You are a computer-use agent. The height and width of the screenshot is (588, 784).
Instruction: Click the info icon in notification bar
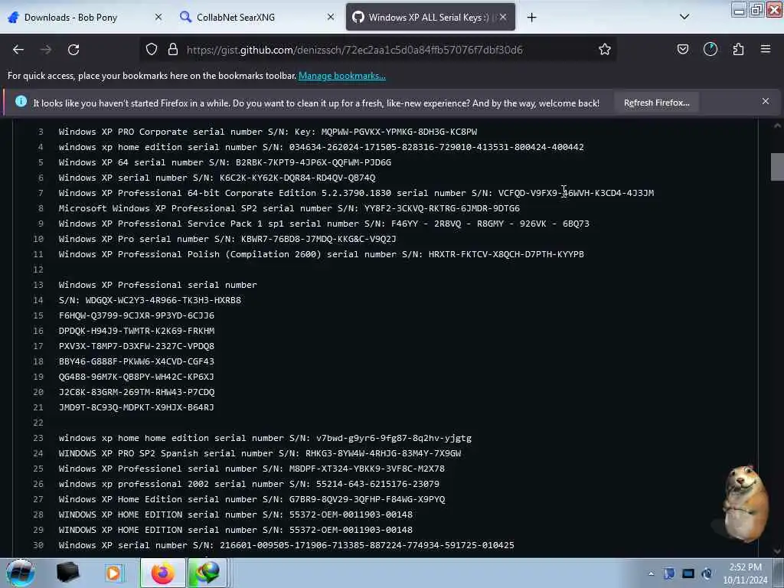point(21,102)
